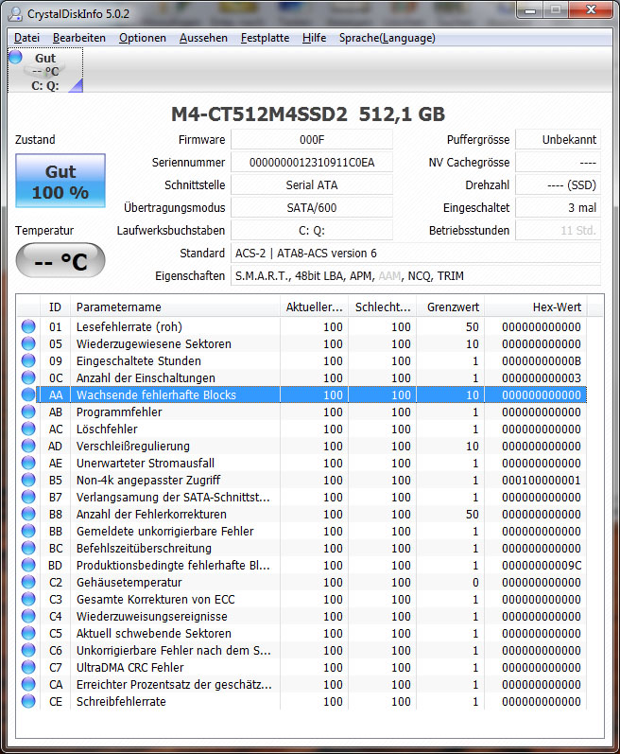Click the Standard ACS-2 field

[416, 253]
